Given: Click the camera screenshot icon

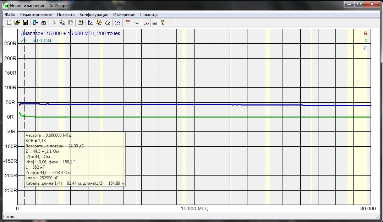Looking at the screenshot, I should tap(44, 23).
